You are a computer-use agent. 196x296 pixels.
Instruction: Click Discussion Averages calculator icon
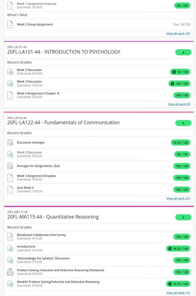10,143
